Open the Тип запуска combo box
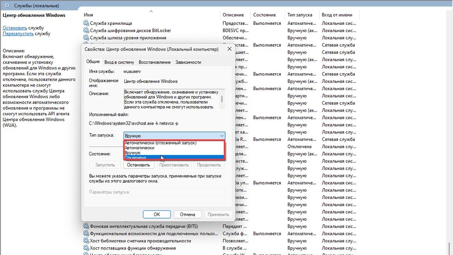 [x=174, y=136]
